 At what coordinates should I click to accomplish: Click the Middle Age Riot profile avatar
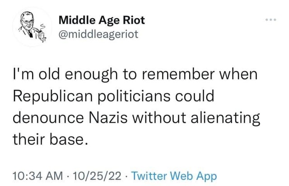[x=32, y=27]
